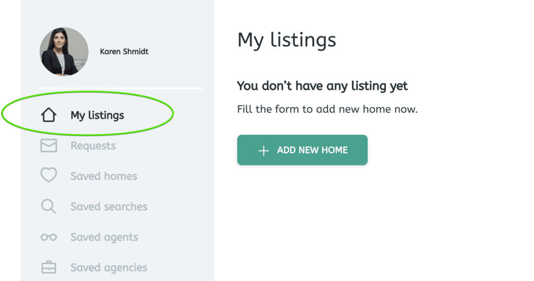Go to Saved homes

pos(104,176)
